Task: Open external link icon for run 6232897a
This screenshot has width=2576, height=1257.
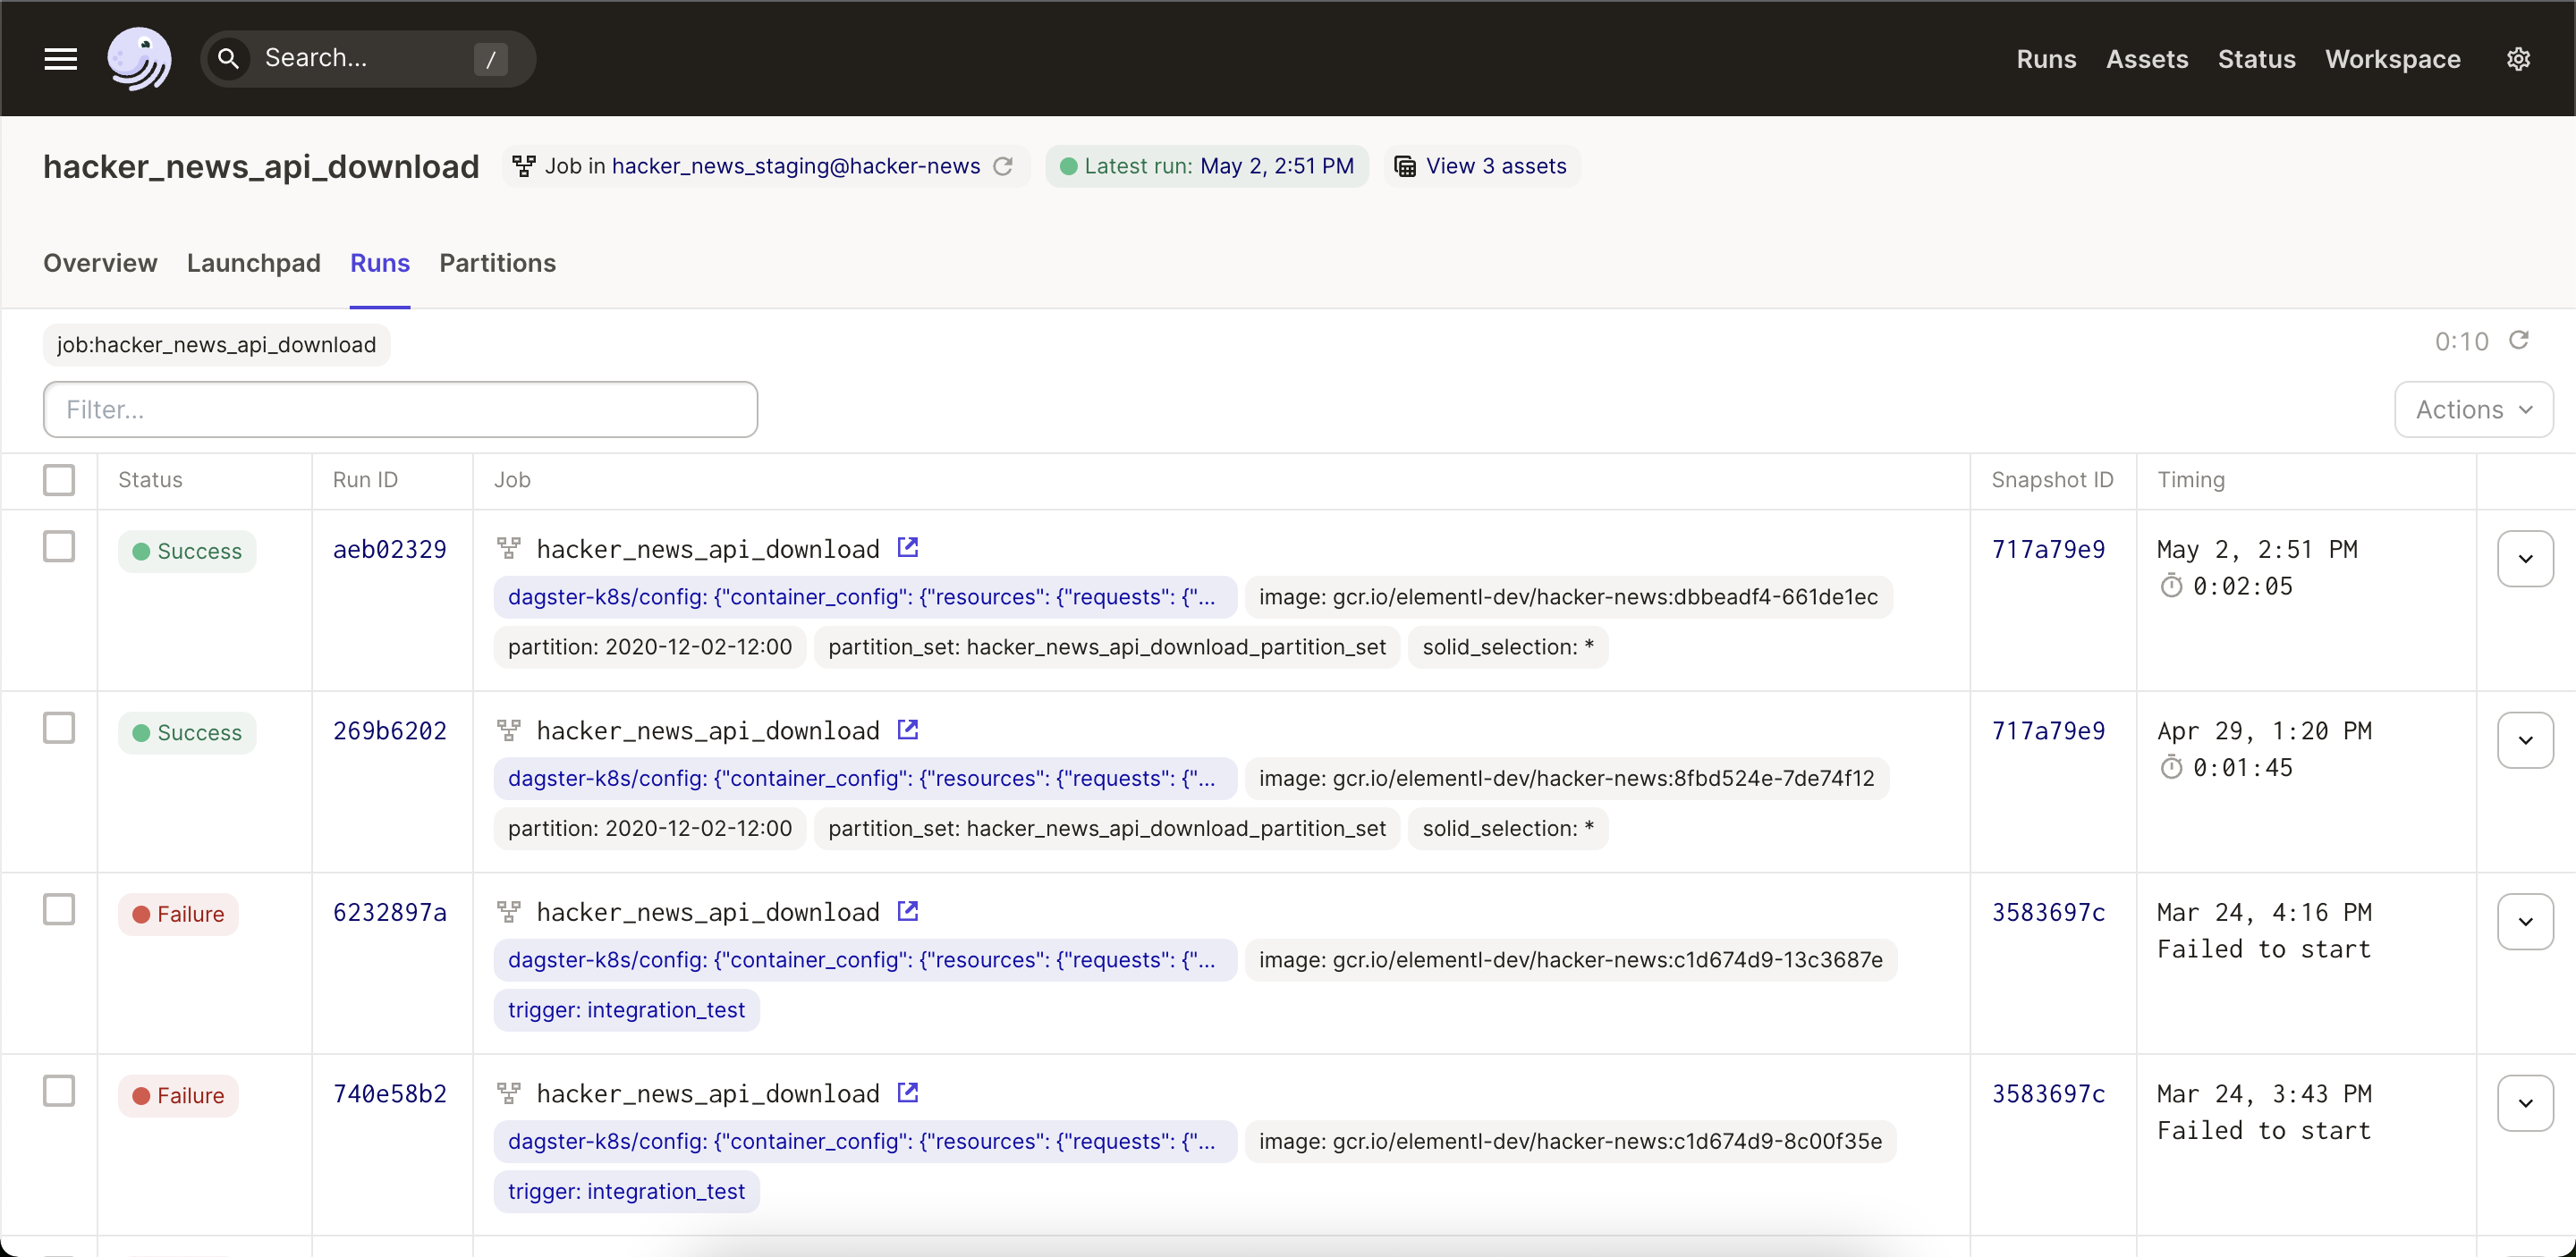Action: click(x=907, y=911)
